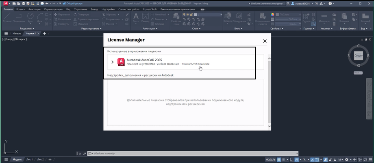Click the Вставить paste tool

[344, 18]
